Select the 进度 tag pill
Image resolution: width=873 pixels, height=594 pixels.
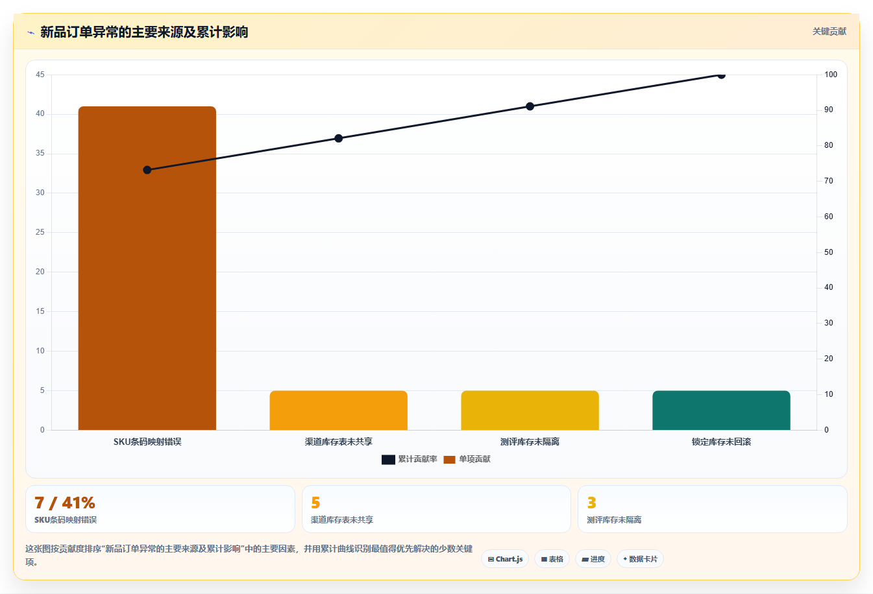tap(593, 559)
